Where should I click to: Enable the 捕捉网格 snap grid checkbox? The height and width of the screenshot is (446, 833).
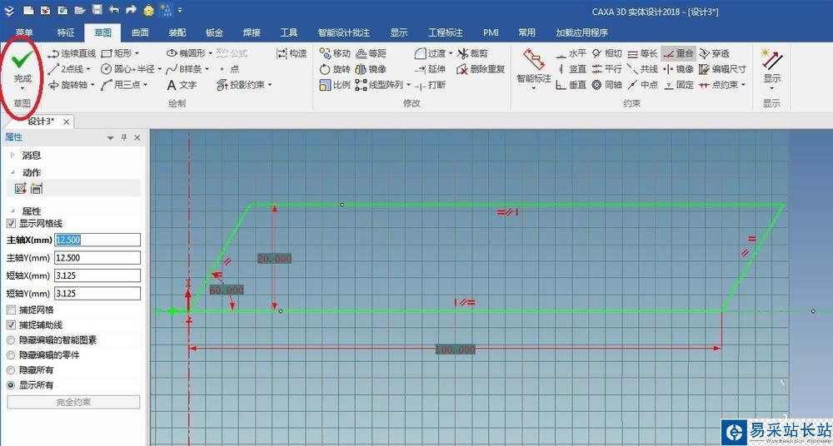point(11,310)
